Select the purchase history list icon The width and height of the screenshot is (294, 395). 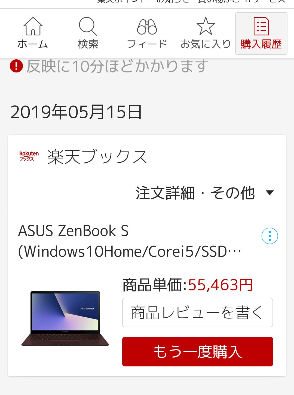pyautogui.click(x=261, y=26)
